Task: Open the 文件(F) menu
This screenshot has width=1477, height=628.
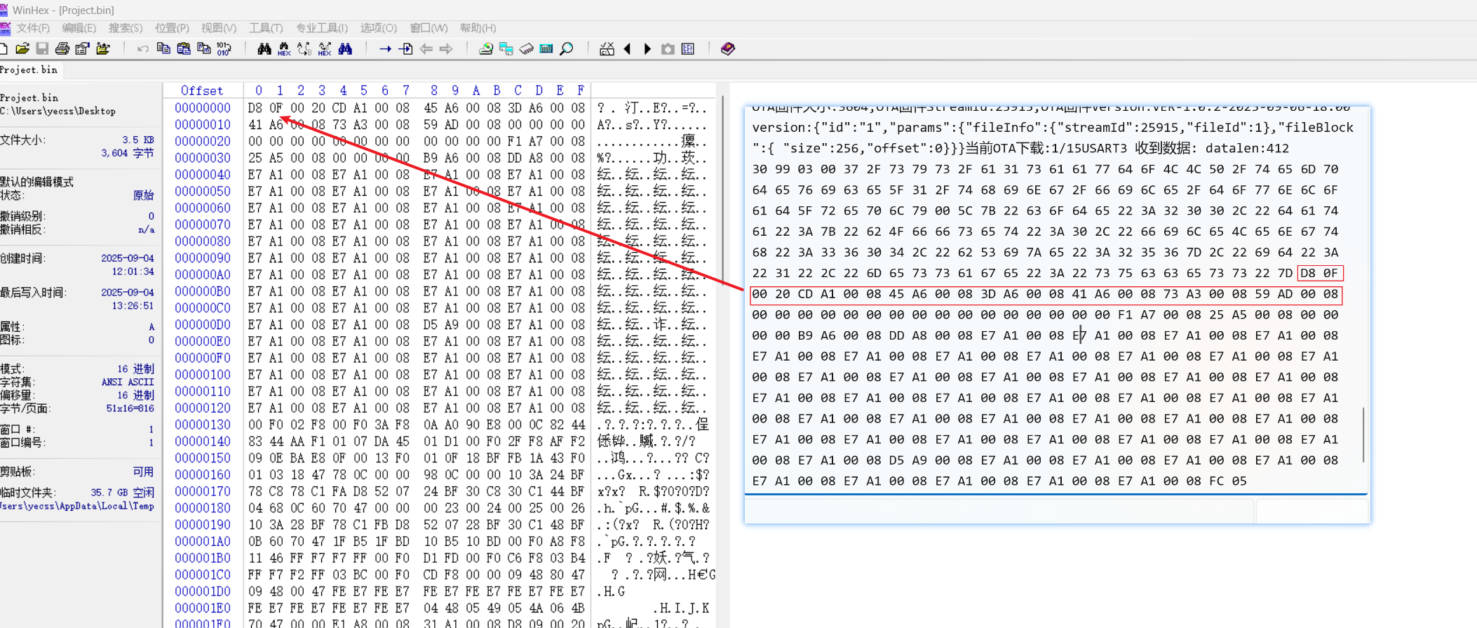Action: point(32,28)
